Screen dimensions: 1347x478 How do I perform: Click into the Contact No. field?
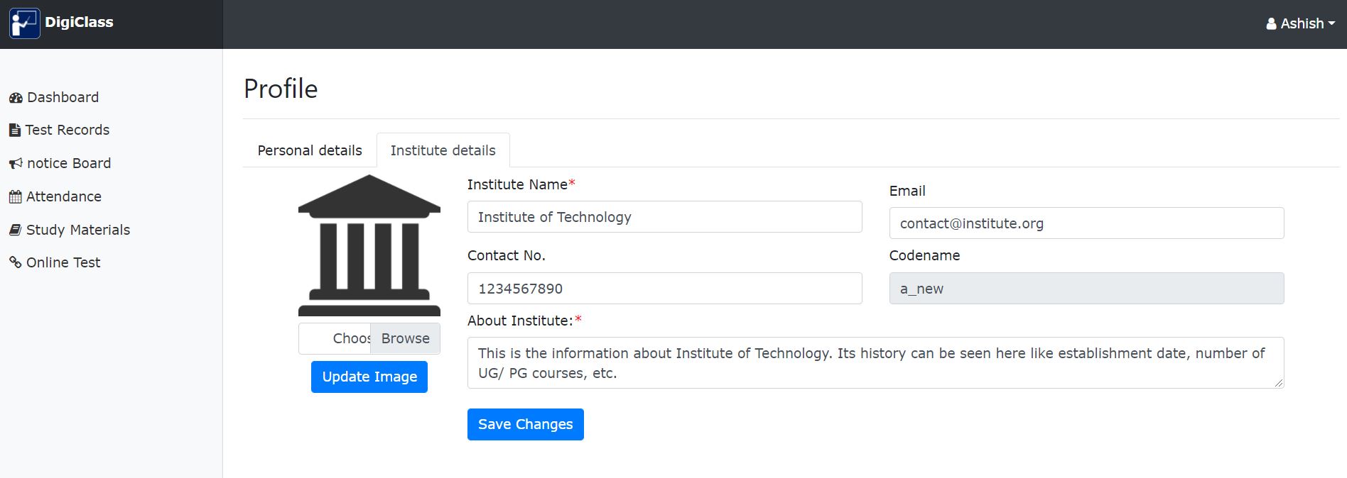click(x=664, y=289)
